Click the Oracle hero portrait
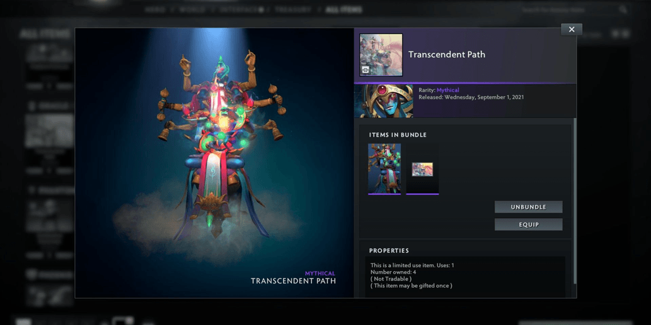651x325 pixels. coord(384,101)
